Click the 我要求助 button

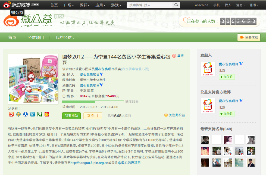[249, 37]
